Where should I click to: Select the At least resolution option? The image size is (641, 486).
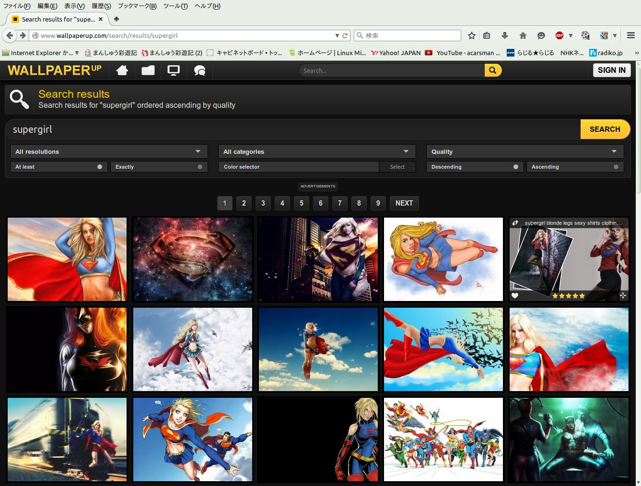coord(58,167)
